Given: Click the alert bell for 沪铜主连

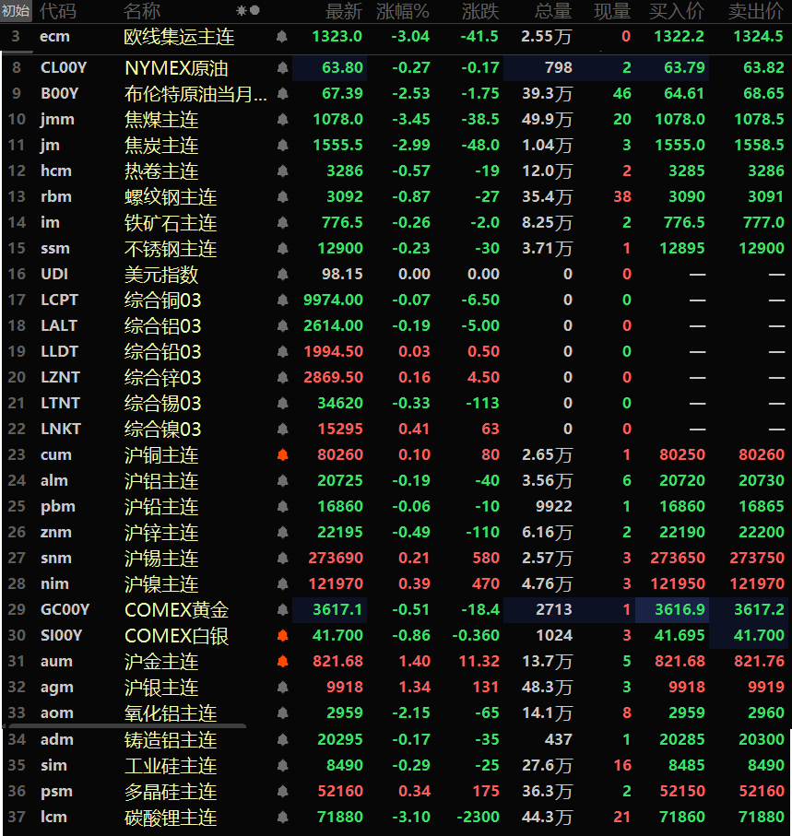Looking at the screenshot, I should tap(282, 455).
